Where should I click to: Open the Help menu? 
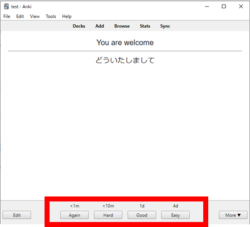pyautogui.click(x=67, y=17)
